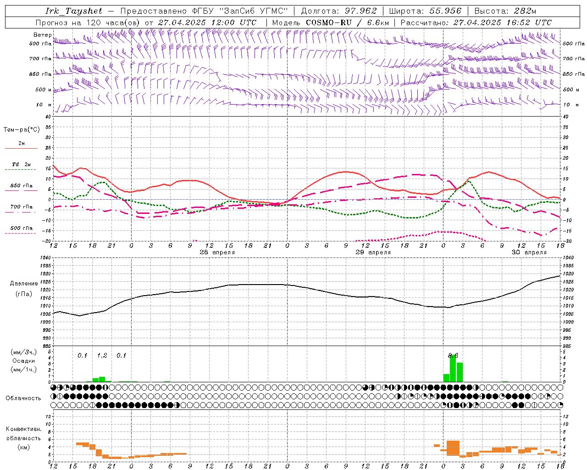Viewport: 587px width, 470px height.
Task: Click the tallest green precipitation bar
Action: pos(453,368)
